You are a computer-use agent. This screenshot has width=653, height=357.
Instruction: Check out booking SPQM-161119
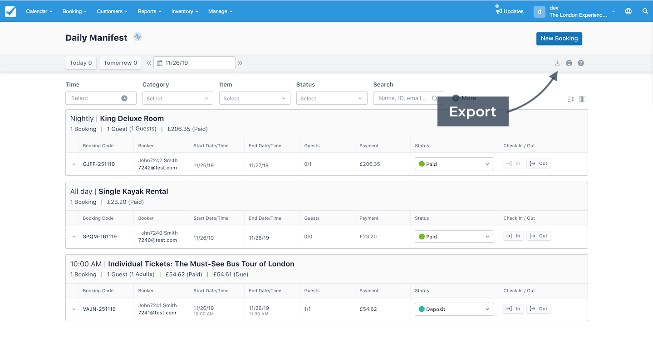click(539, 236)
